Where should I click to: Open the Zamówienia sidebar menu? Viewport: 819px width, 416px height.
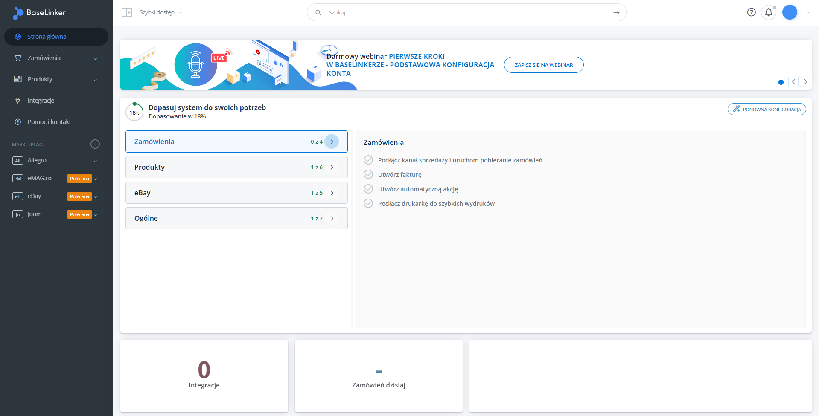[x=56, y=58]
